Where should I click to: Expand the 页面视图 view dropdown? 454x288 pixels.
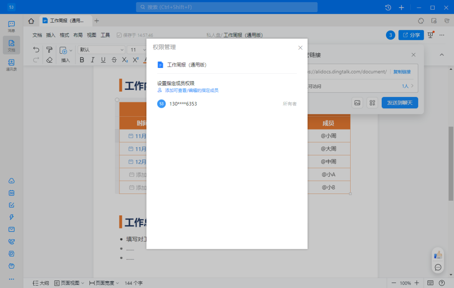(69, 283)
